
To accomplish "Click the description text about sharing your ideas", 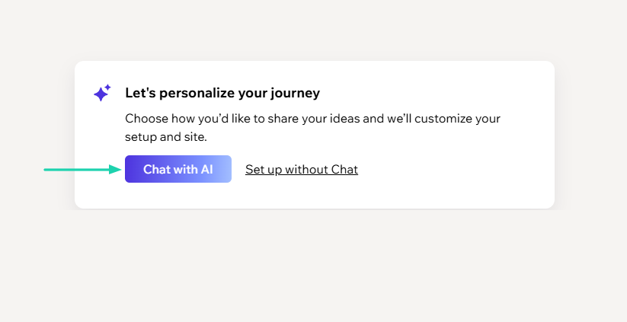I will pos(312,119).
